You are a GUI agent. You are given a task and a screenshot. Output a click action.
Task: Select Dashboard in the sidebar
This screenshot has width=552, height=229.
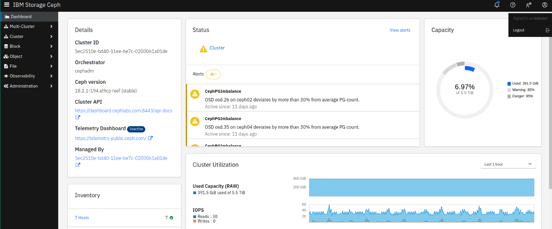(x=29, y=17)
